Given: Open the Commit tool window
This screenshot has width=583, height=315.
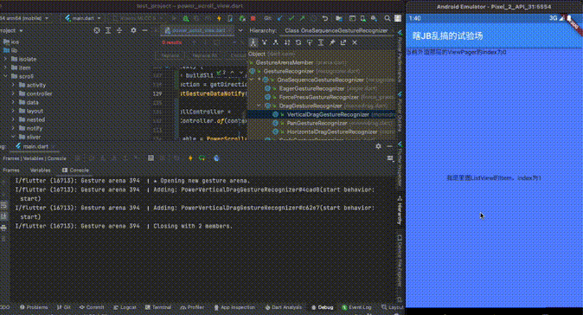Looking at the screenshot, I should (x=92, y=307).
